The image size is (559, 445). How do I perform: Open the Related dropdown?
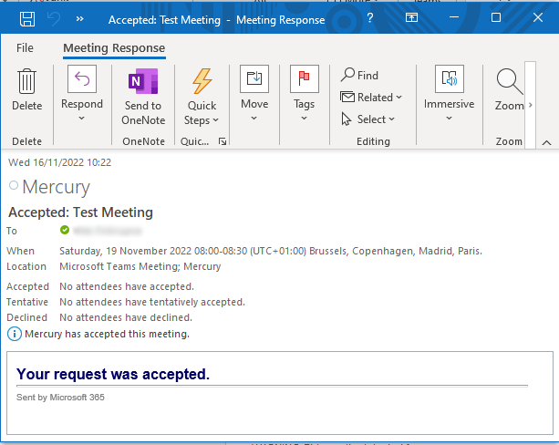(371, 97)
